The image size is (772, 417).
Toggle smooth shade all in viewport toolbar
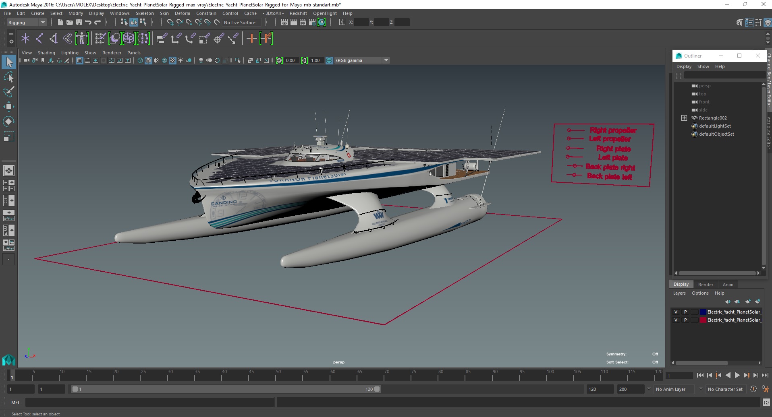(148, 60)
